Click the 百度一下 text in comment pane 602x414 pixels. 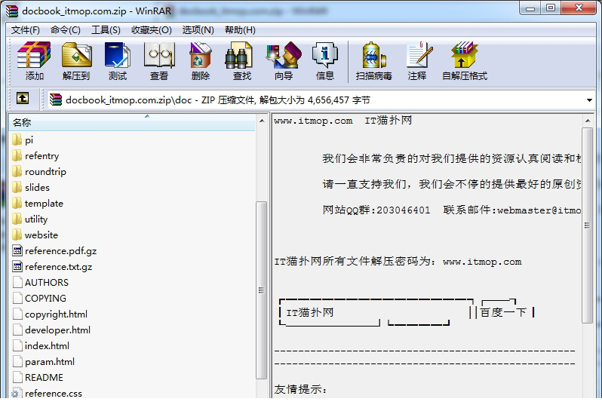(503, 312)
